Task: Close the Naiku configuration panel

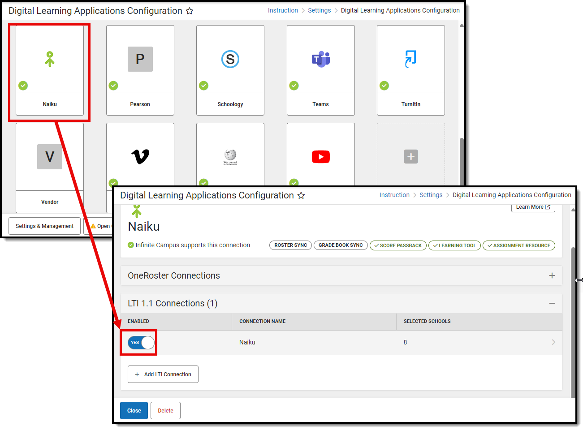Action: (x=134, y=411)
